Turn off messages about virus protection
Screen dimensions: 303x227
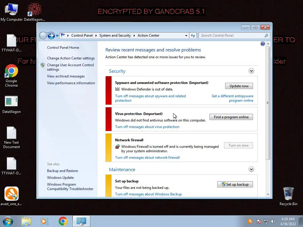pyautogui.click(x=147, y=127)
